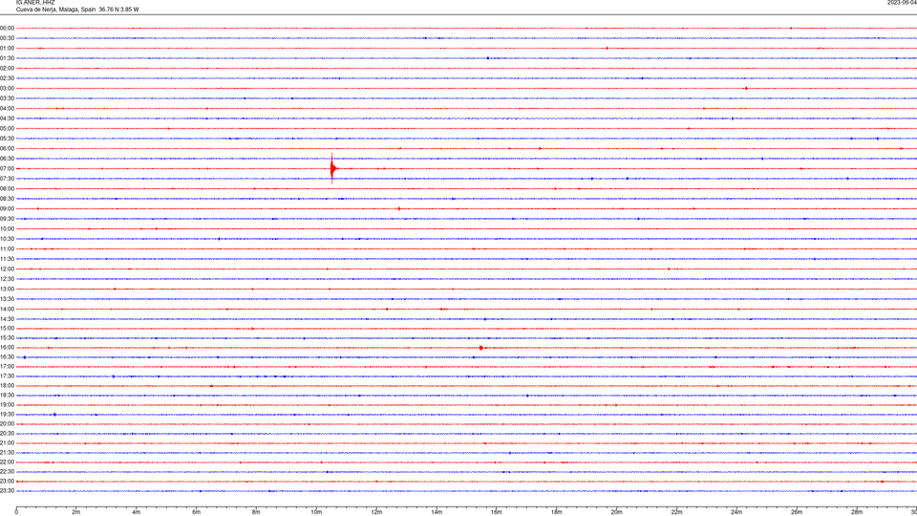Click the '17:30' time label
The image size is (917, 516).
(x=7, y=376)
